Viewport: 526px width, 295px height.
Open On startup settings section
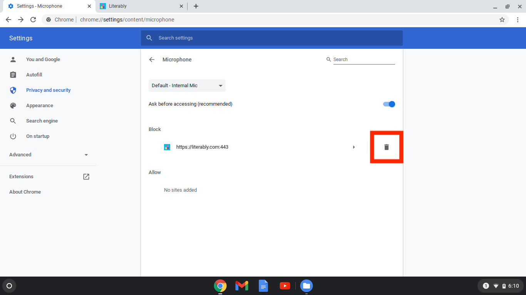click(x=38, y=136)
